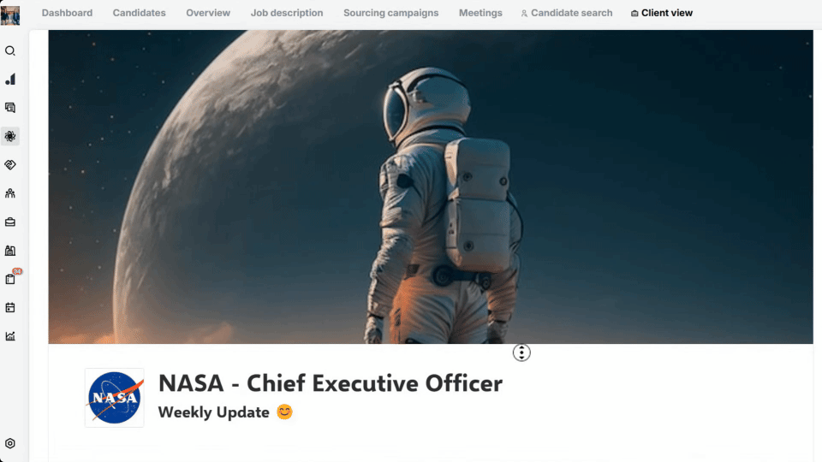This screenshot has height=462, width=822.
Task: Open the clipboard tasks icon with badge
Action: [x=10, y=279]
